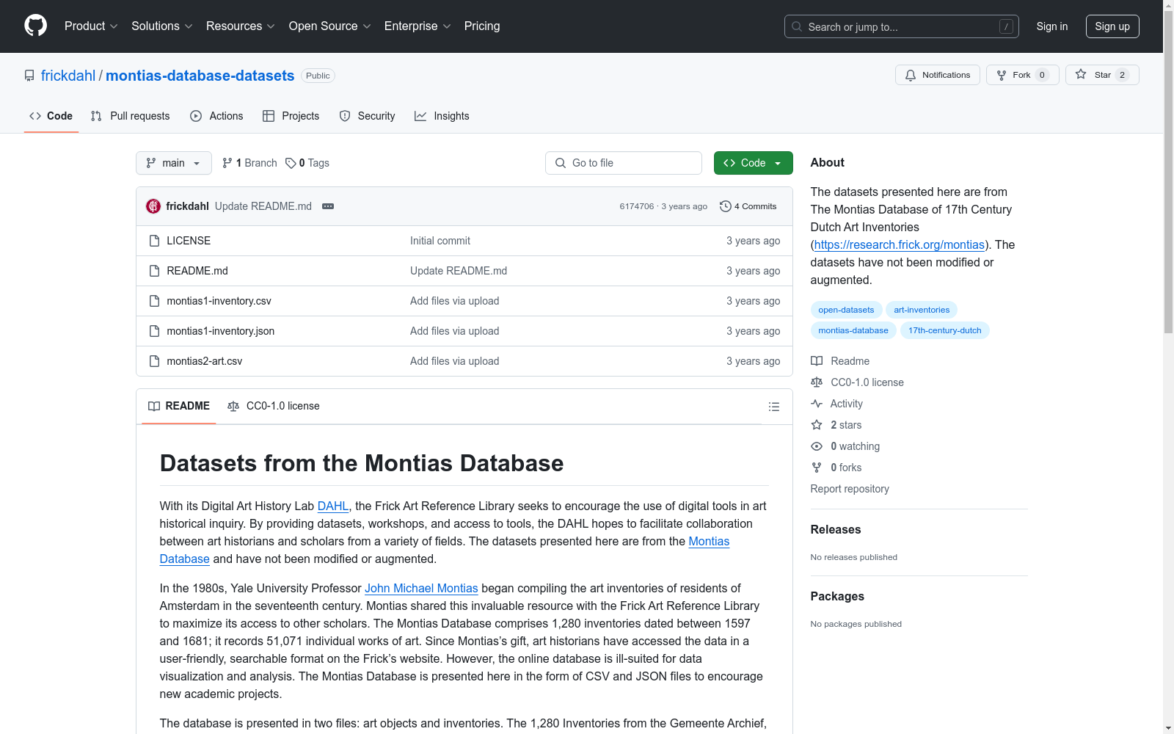Open the Releases section heading link

(836, 529)
